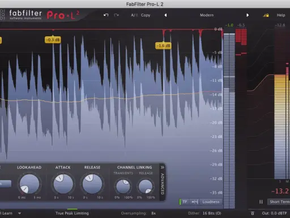The image size is (290, 218).
Task: Click the -12.8 loudness peak value
Action: (x=280, y=25)
